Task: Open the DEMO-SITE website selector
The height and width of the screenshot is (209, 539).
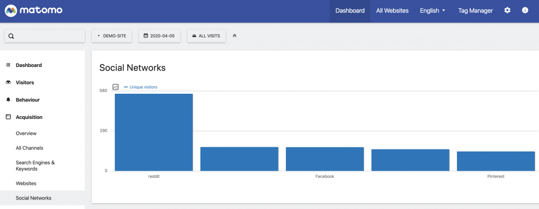Action: (112, 36)
